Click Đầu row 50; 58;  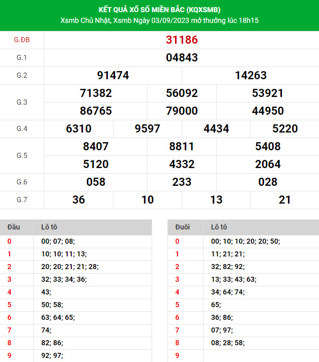point(76,305)
